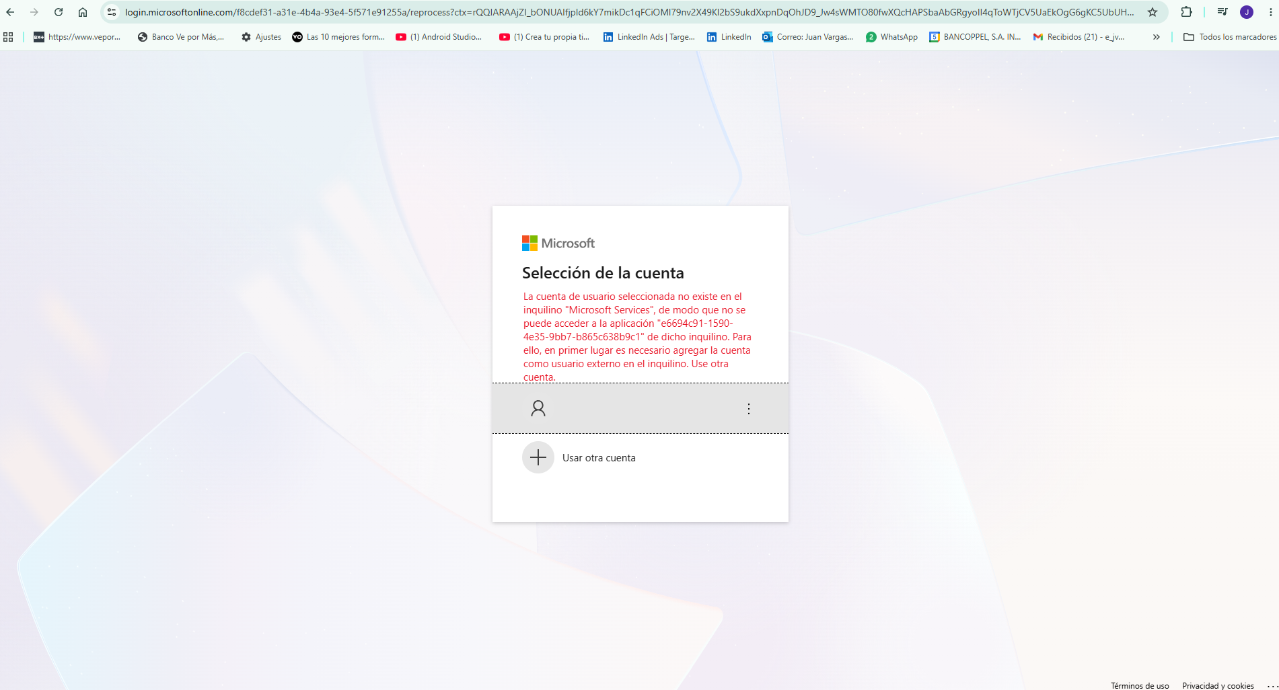View site information icon in address bar
1279x690 pixels.
pyautogui.click(x=112, y=12)
